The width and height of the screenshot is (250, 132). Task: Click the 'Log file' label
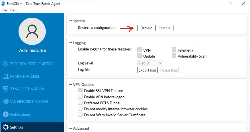coord(84,70)
